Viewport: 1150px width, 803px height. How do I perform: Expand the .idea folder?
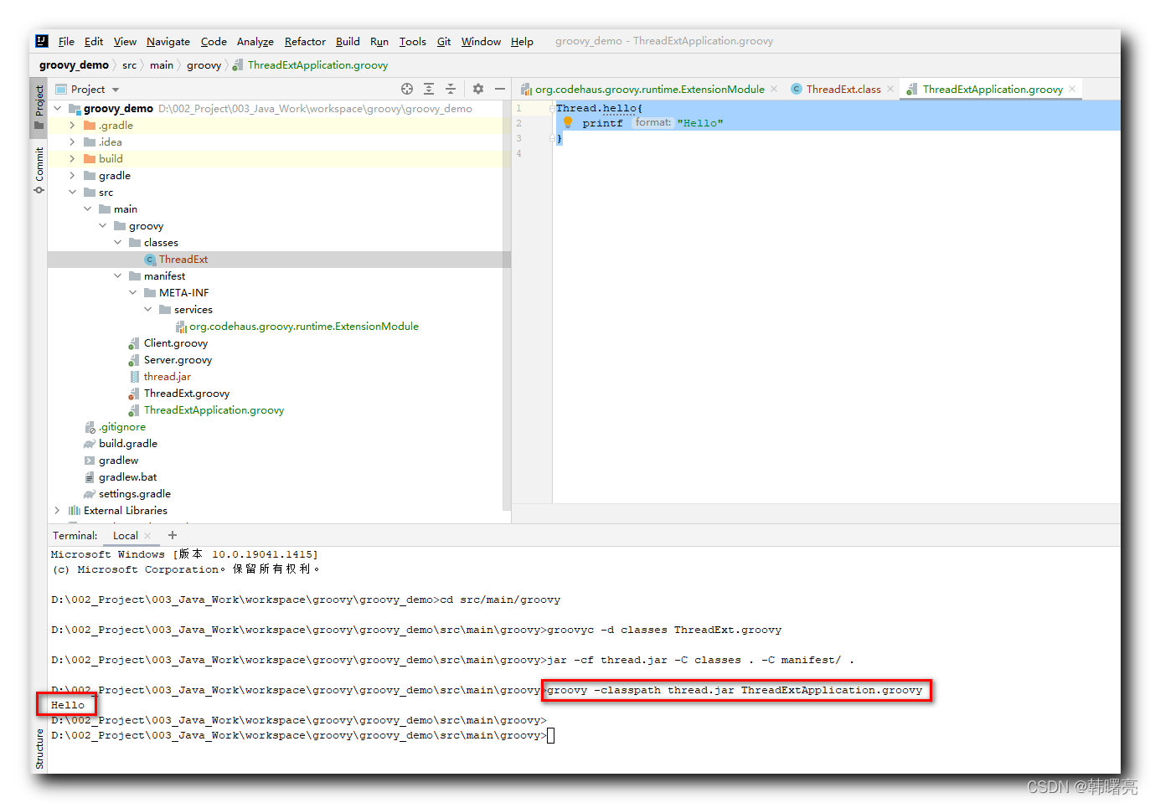(x=73, y=142)
